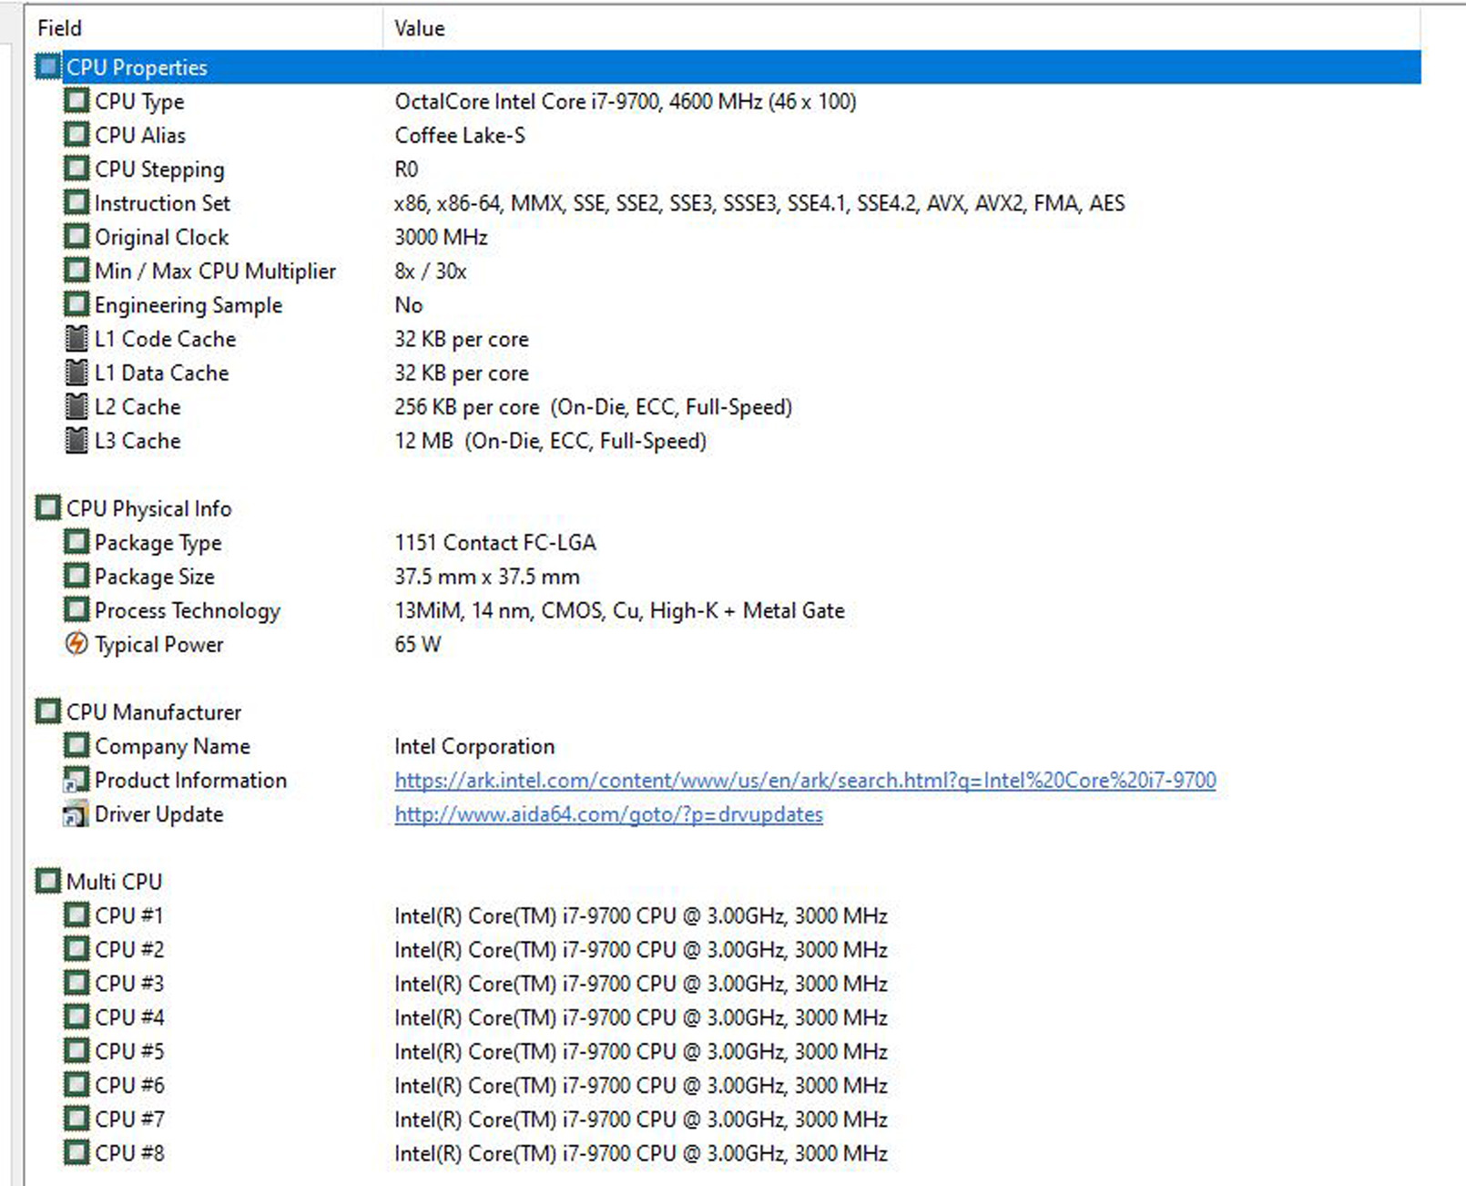Select the CPU Manufacturer group label
This screenshot has height=1186, width=1466.
(x=154, y=711)
